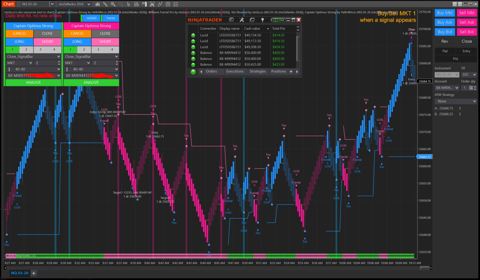Screen dimensions: 480x280
Task: Click the zoom in magnifier icon
Action: pyautogui.click(x=113, y=4)
